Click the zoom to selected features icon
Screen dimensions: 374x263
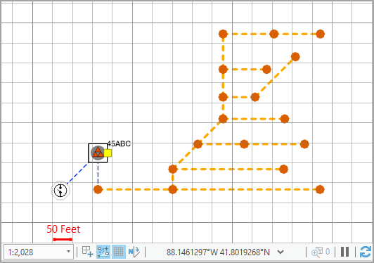pos(317,252)
